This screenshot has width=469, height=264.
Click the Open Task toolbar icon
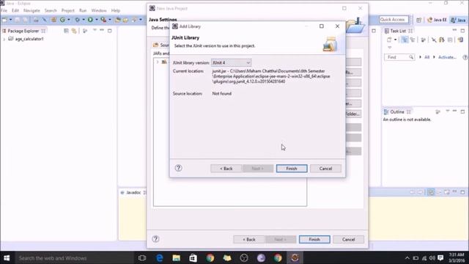click(x=125, y=20)
